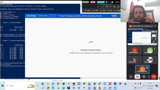This screenshot has height=90, width=160.
Task: Open the shared screen preview thumbnail in Meet
Action: click(x=142, y=37)
